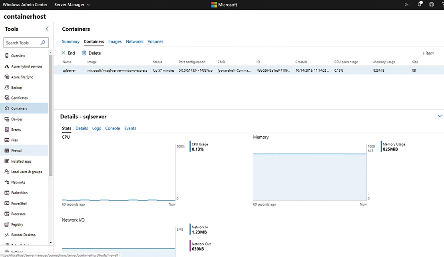Click the Delete container button label
The width and height of the screenshot is (444, 257).
pyautogui.click(x=95, y=53)
